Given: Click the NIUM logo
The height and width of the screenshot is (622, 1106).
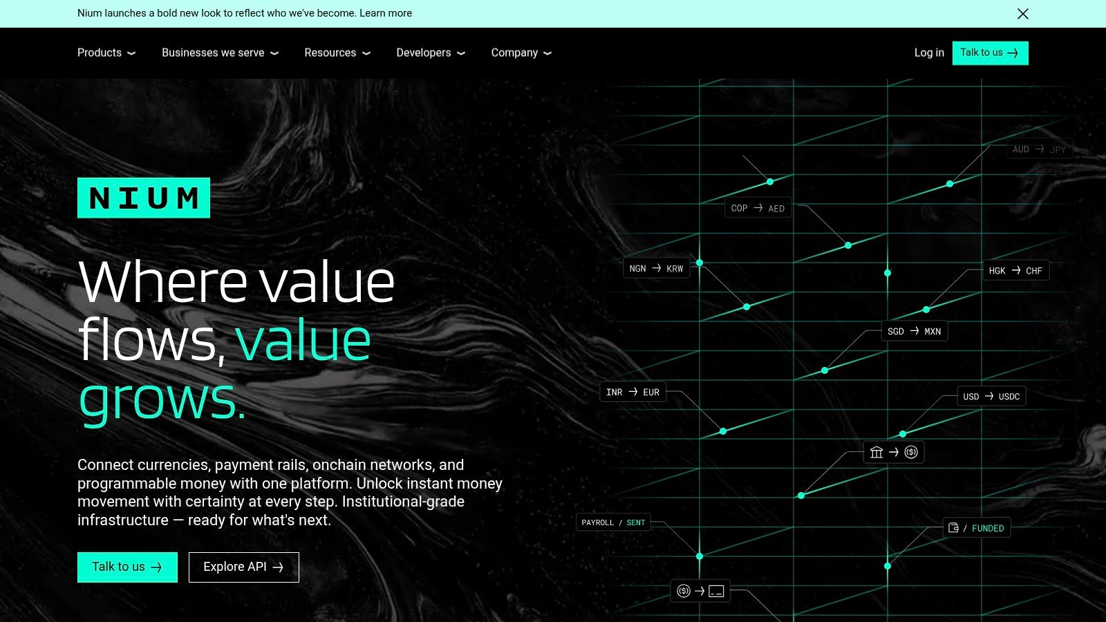Looking at the screenshot, I should pyautogui.click(x=144, y=198).
